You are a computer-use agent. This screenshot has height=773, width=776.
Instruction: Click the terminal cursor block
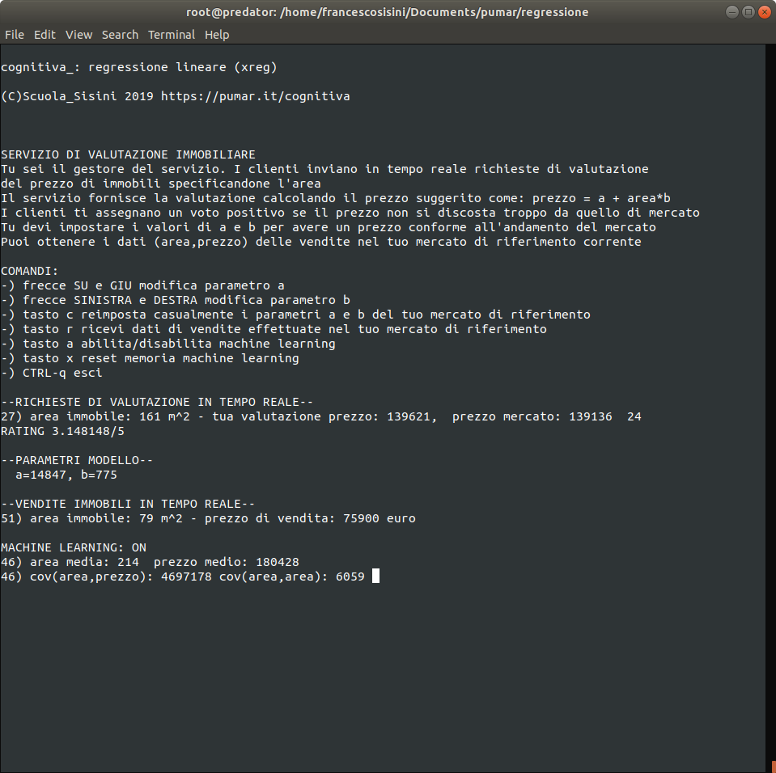click(375, 577)
